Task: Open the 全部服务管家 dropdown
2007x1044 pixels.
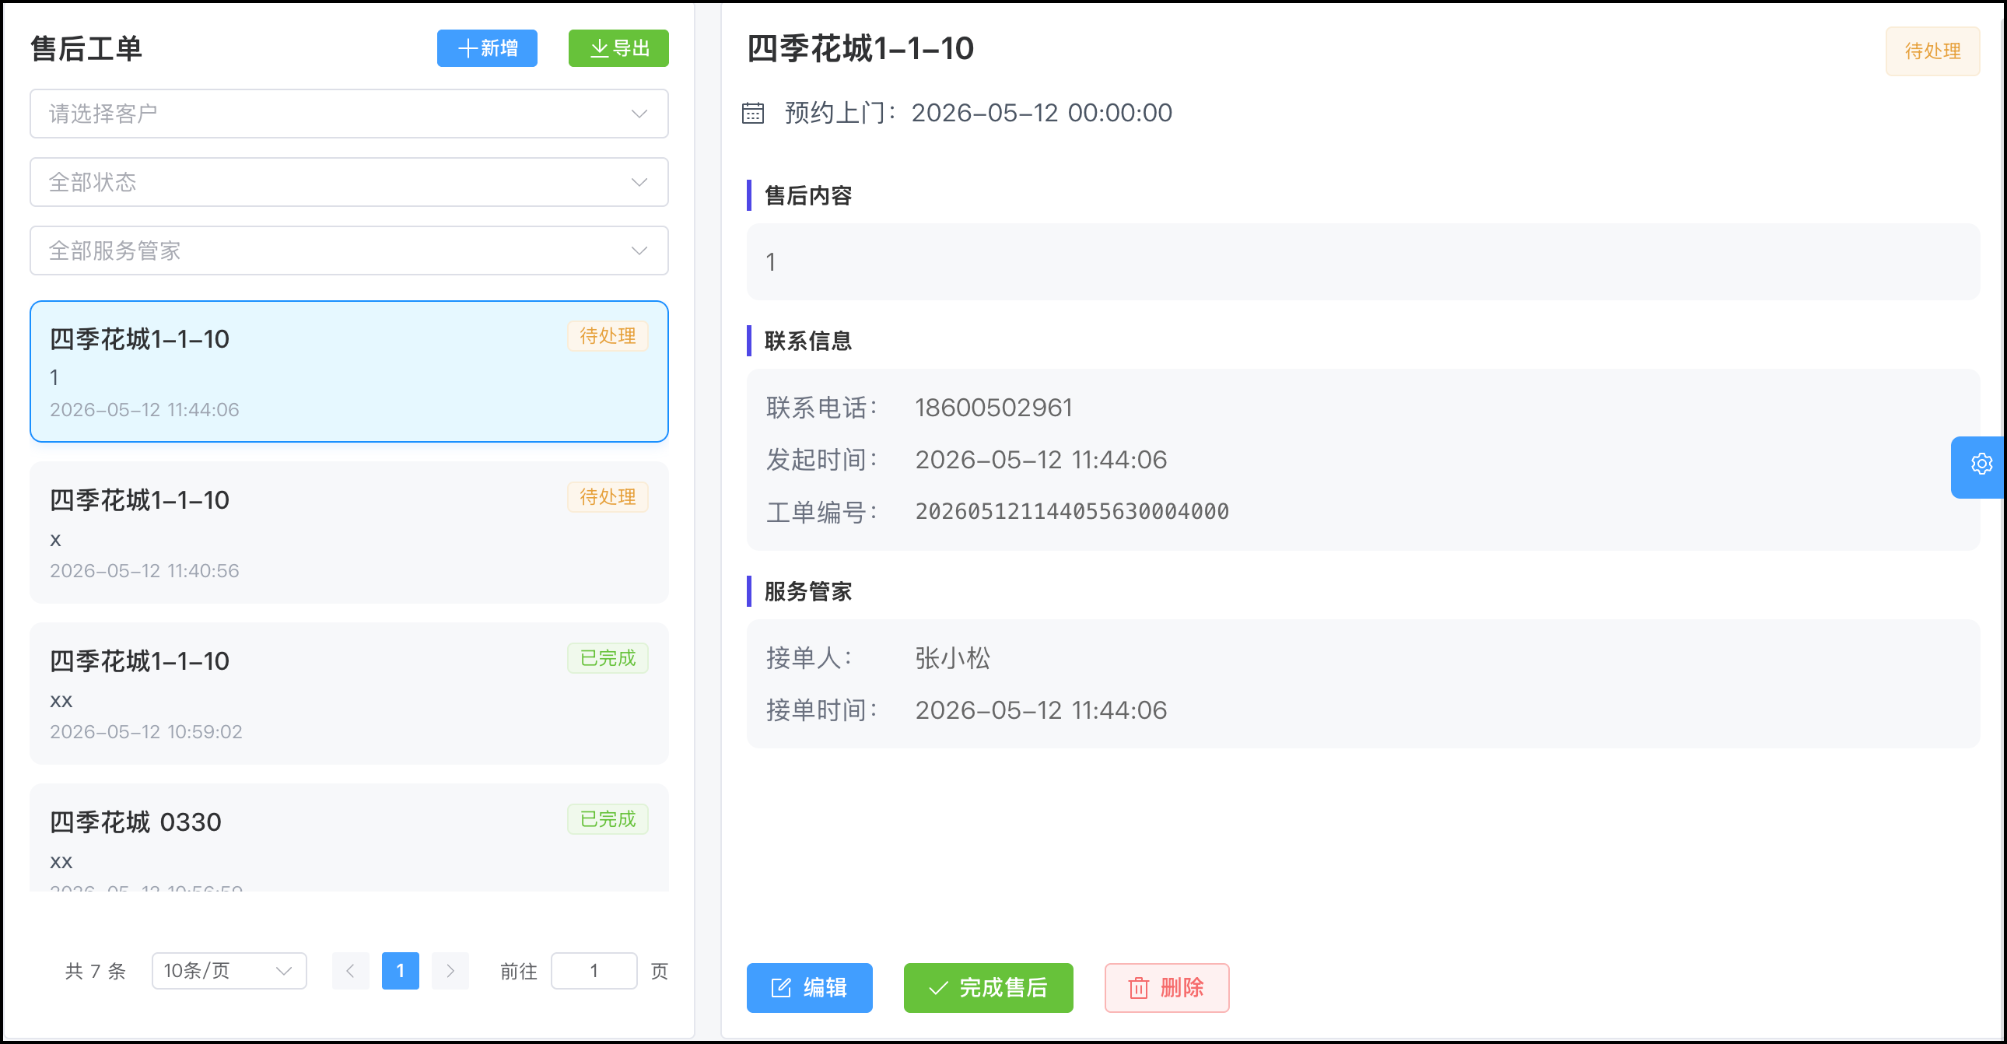Action: pyautogui.click(x=349, y=250)
